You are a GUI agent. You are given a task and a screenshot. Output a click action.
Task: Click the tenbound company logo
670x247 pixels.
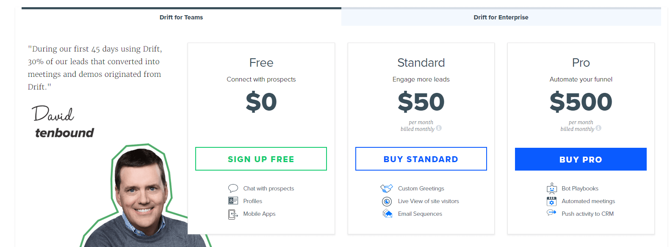tap(64, 133)
